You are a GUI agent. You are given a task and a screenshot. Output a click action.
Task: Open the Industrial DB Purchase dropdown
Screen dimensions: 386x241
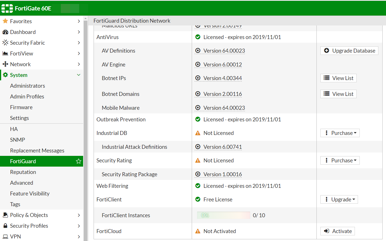click(x=340, y=133)
